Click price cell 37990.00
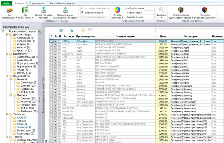224x143 pixels. (163, 48)
